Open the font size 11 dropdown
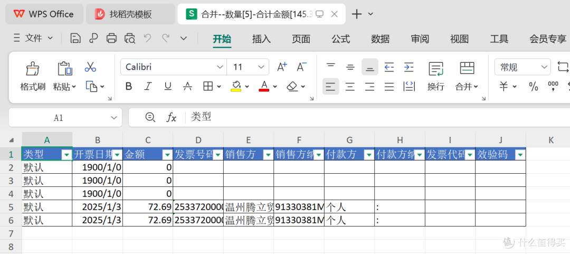This screenshot has height=254, width=570. 261,67
